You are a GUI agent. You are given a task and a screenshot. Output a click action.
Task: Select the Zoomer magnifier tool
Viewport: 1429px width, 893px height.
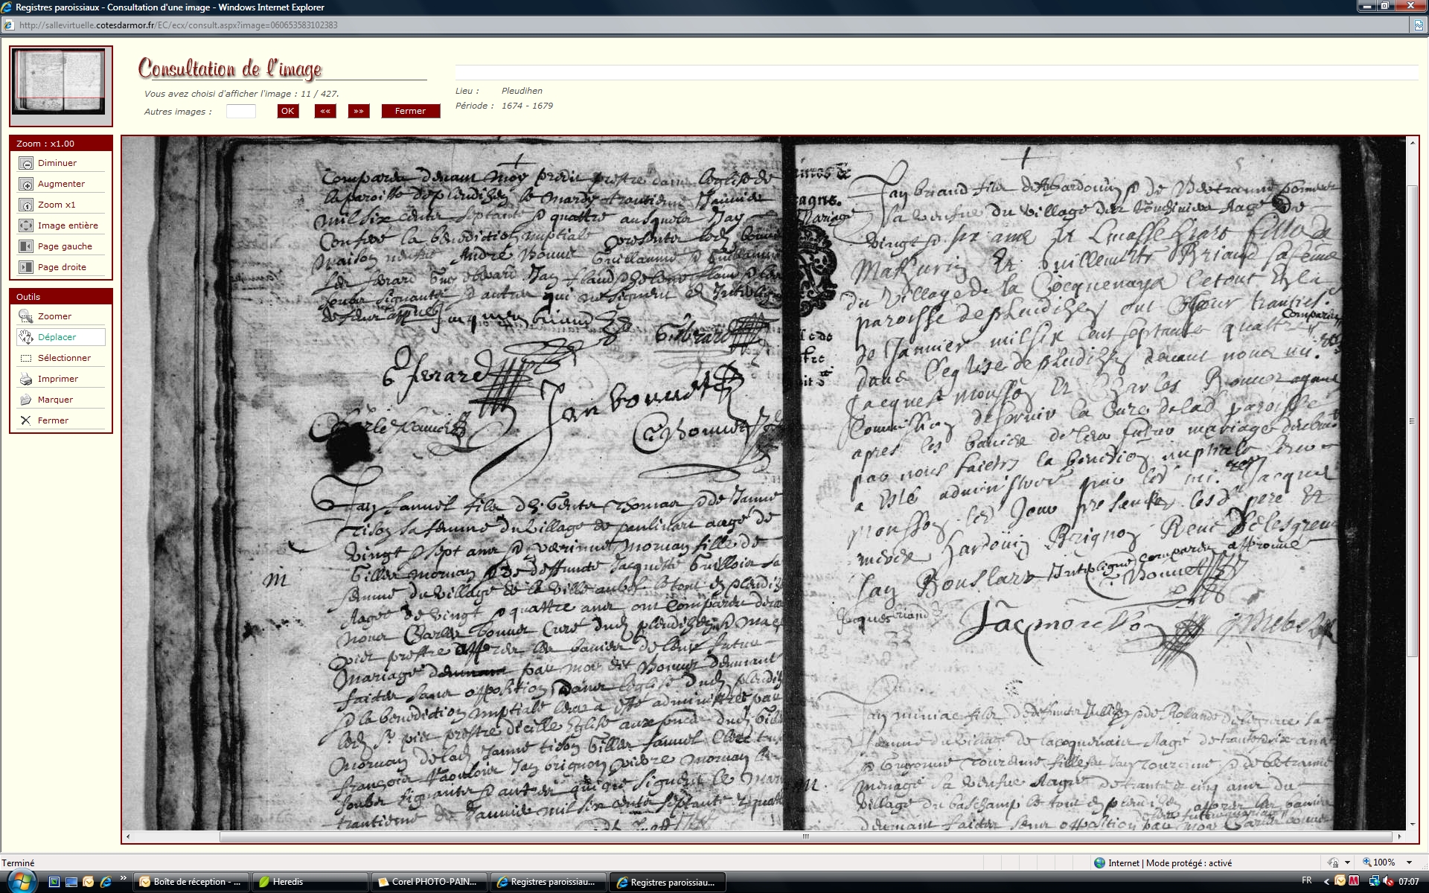point(26,316)
